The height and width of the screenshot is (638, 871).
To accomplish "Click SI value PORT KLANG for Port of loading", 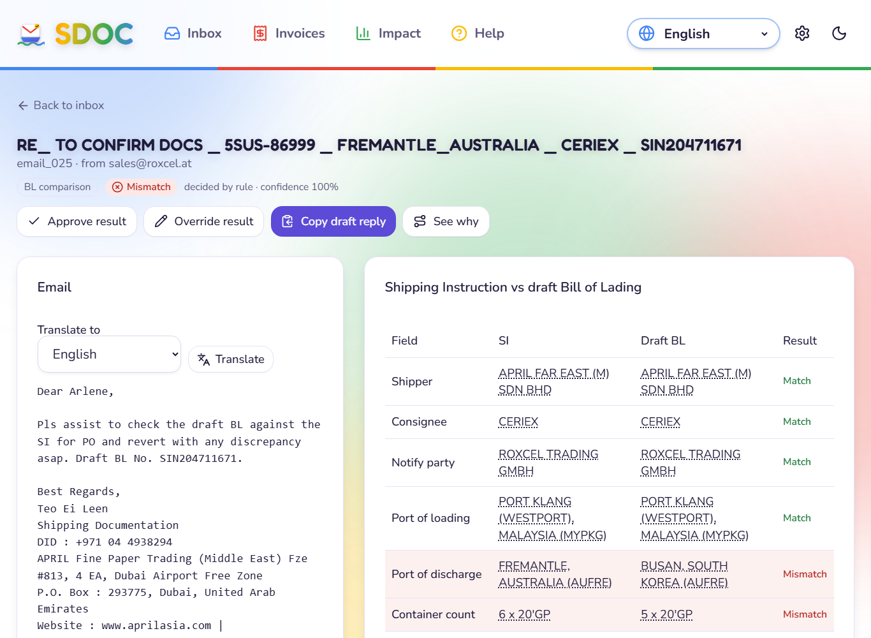I will [552, 518].
